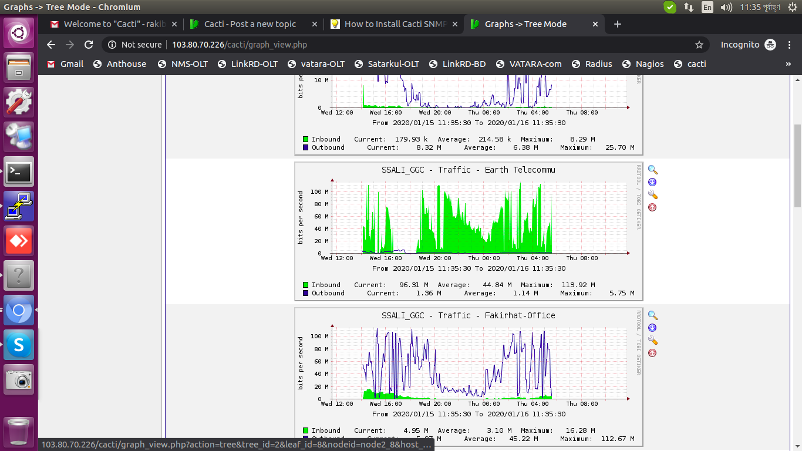Image resolution: width=802 pixels, height=451 pixels.
Task: Show site info for Not secure warning
Action: coord(135,45)
